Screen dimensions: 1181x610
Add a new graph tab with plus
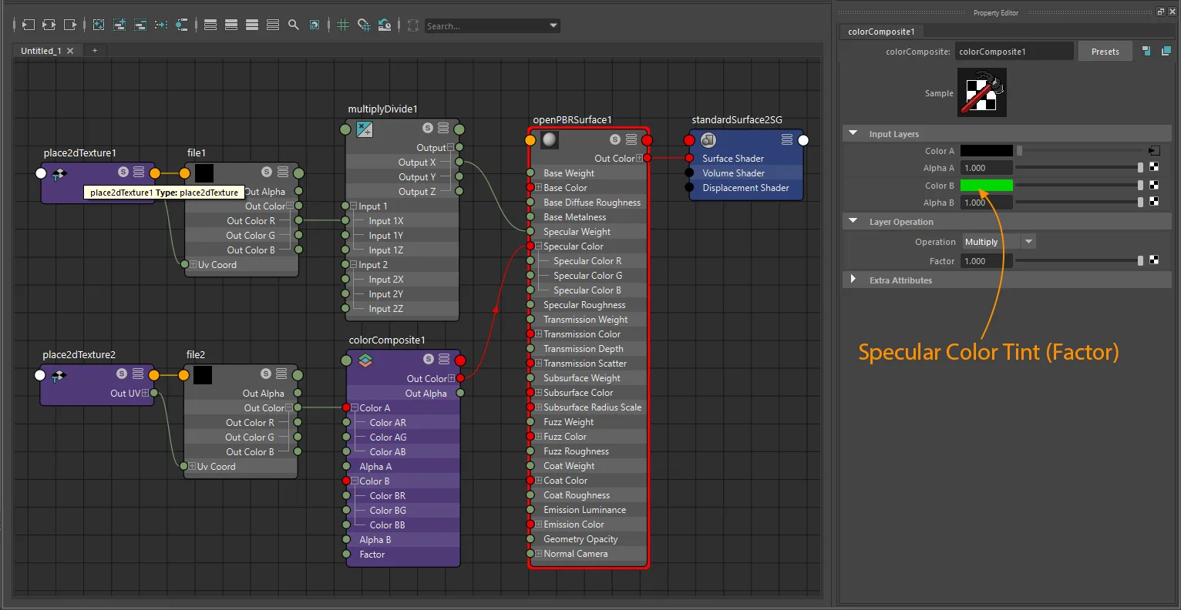tap(95, 51)
